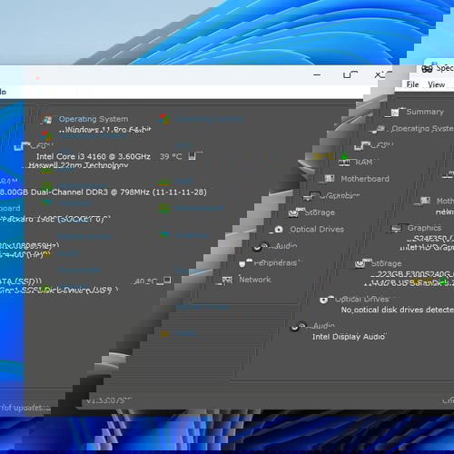Click Windows flag icon beside Operating System link
Image resolution: width=454 pixels, height=454 pixels.
[x=47, y=120]
